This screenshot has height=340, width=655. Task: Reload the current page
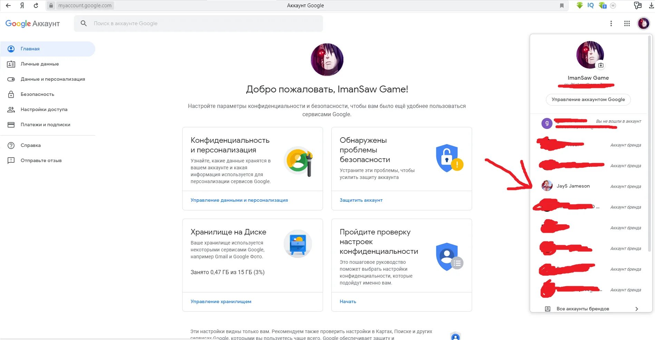pos(36,6)
